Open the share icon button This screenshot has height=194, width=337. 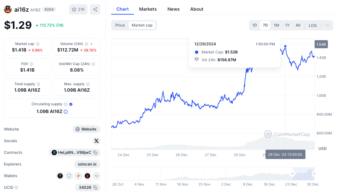click(95, 9)
